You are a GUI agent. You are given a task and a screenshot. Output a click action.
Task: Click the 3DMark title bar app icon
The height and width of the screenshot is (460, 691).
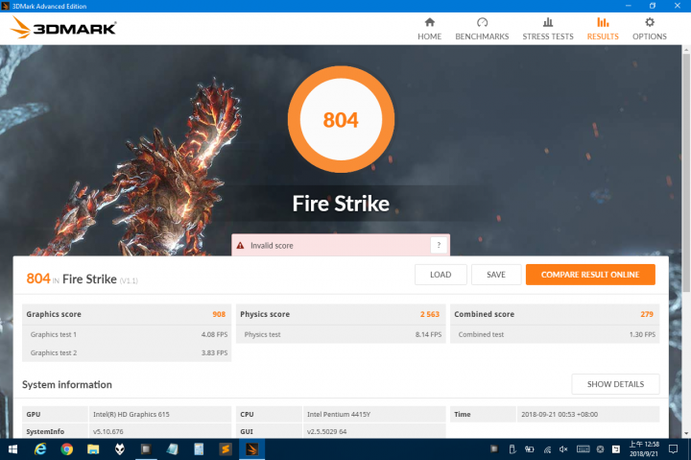(6, 6)
